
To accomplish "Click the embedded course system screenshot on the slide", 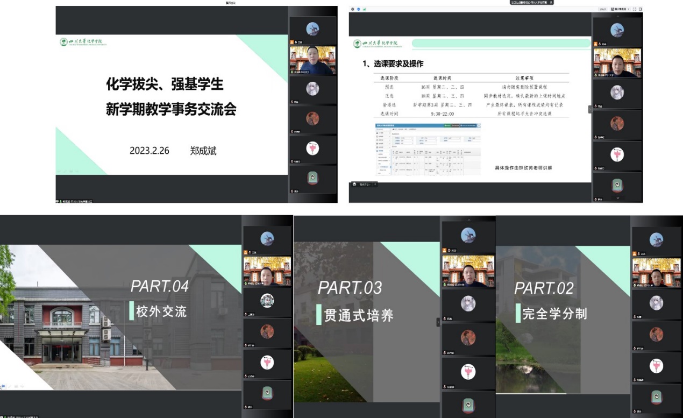I will click(428, 149).
